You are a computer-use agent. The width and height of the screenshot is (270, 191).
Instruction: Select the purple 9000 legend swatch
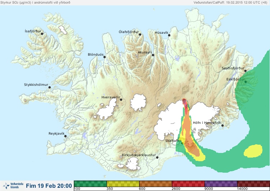[221, 184]
